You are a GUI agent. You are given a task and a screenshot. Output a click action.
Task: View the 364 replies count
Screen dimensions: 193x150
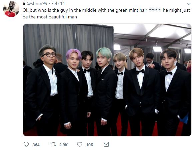[36, 145]
